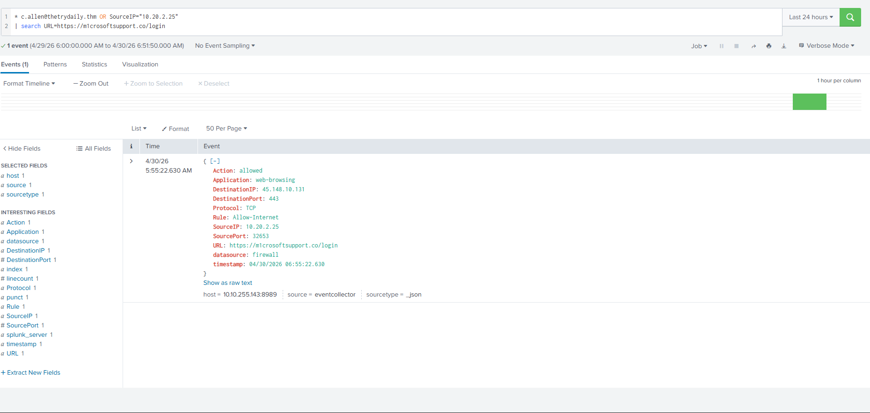Click Deselect on the timeline
This screenshot has height=413, width=870.
pyautogui.click(x=214, y=84)
